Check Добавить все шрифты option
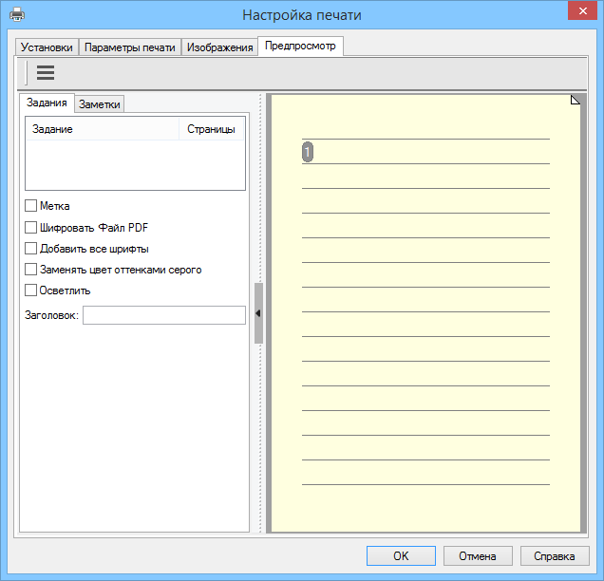Viewport: 604px width, 581px height. (30, 249)
